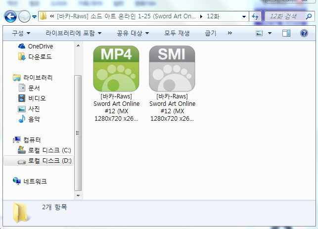
Task: Click the 라이브러리 icon
Action: tap(17, 78)
